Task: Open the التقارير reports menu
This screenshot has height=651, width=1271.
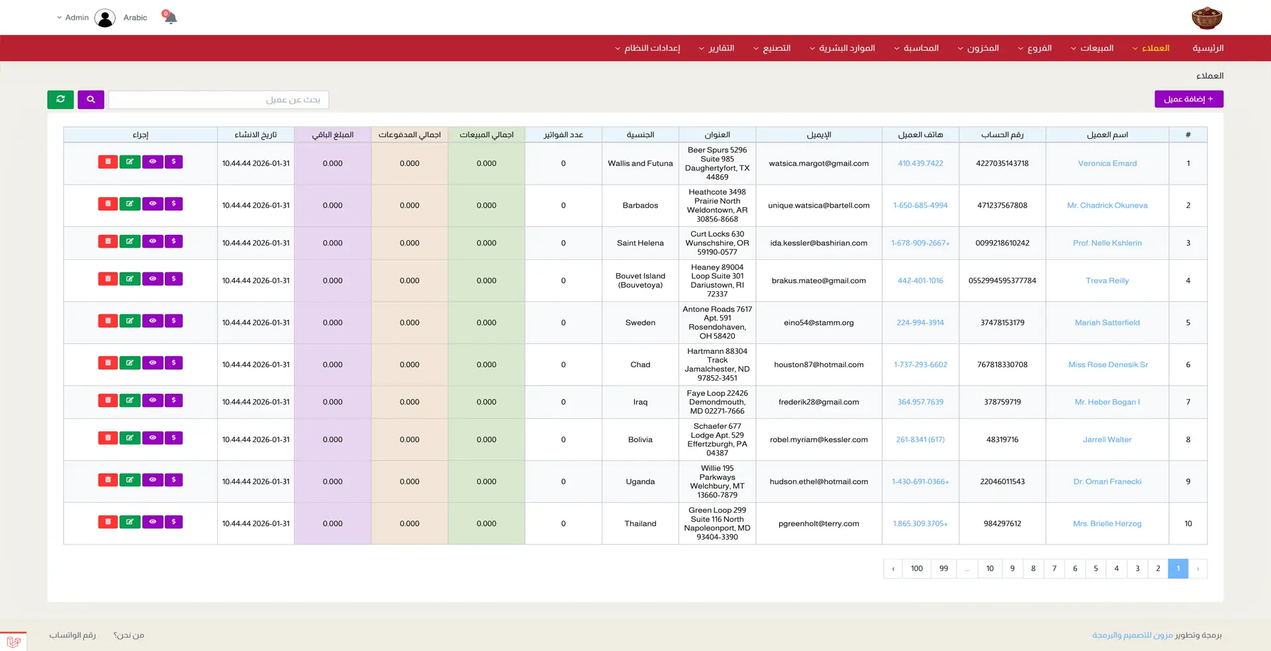Action: [717, 48]
